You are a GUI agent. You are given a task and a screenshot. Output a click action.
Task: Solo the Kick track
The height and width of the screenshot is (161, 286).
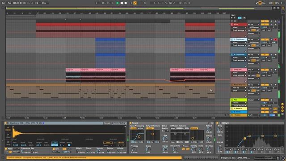click(271, 25)
